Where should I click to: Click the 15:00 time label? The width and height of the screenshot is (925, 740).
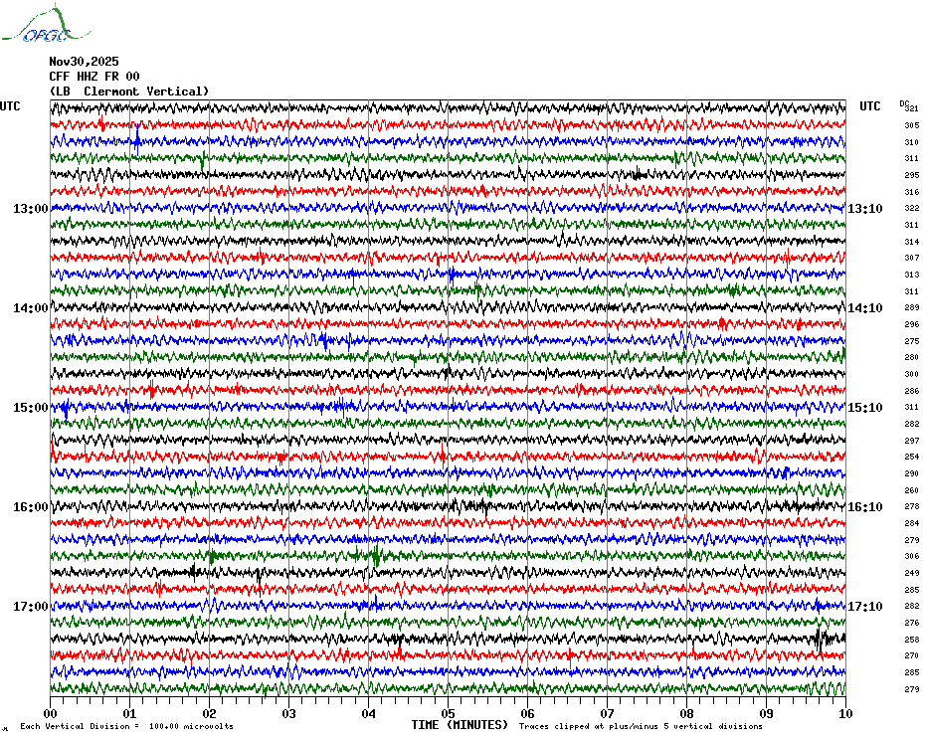[31, 408]
